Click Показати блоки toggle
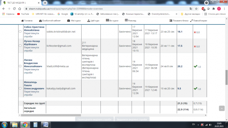The image size is (228, 128). coord(179,21)
